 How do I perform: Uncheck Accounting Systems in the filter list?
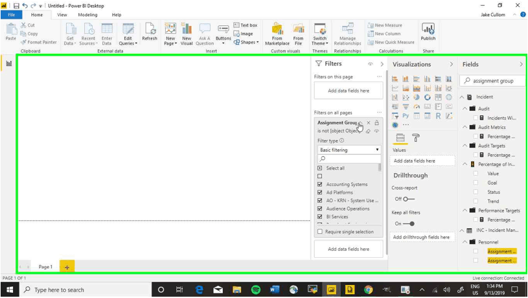[x=320, y=184]
